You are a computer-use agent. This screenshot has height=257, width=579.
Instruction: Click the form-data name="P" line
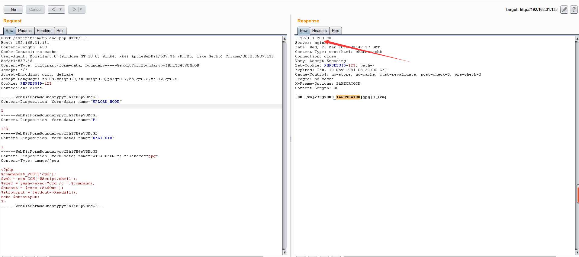tap(49, 120)
